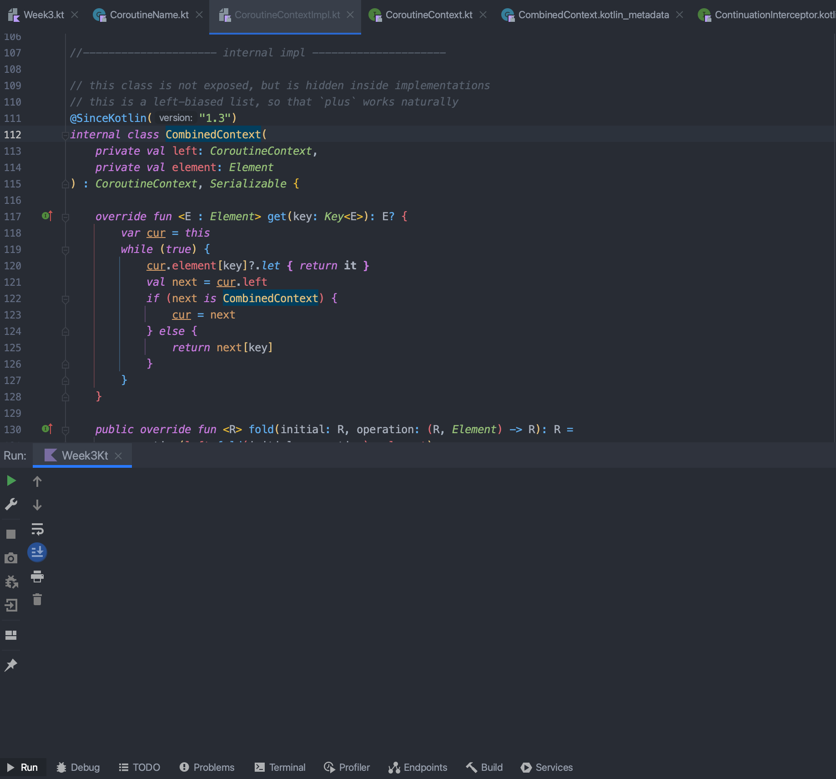Toggle soft-wrap in run console
The width and height of the screenshot is (836, 779).
point(37,529)
